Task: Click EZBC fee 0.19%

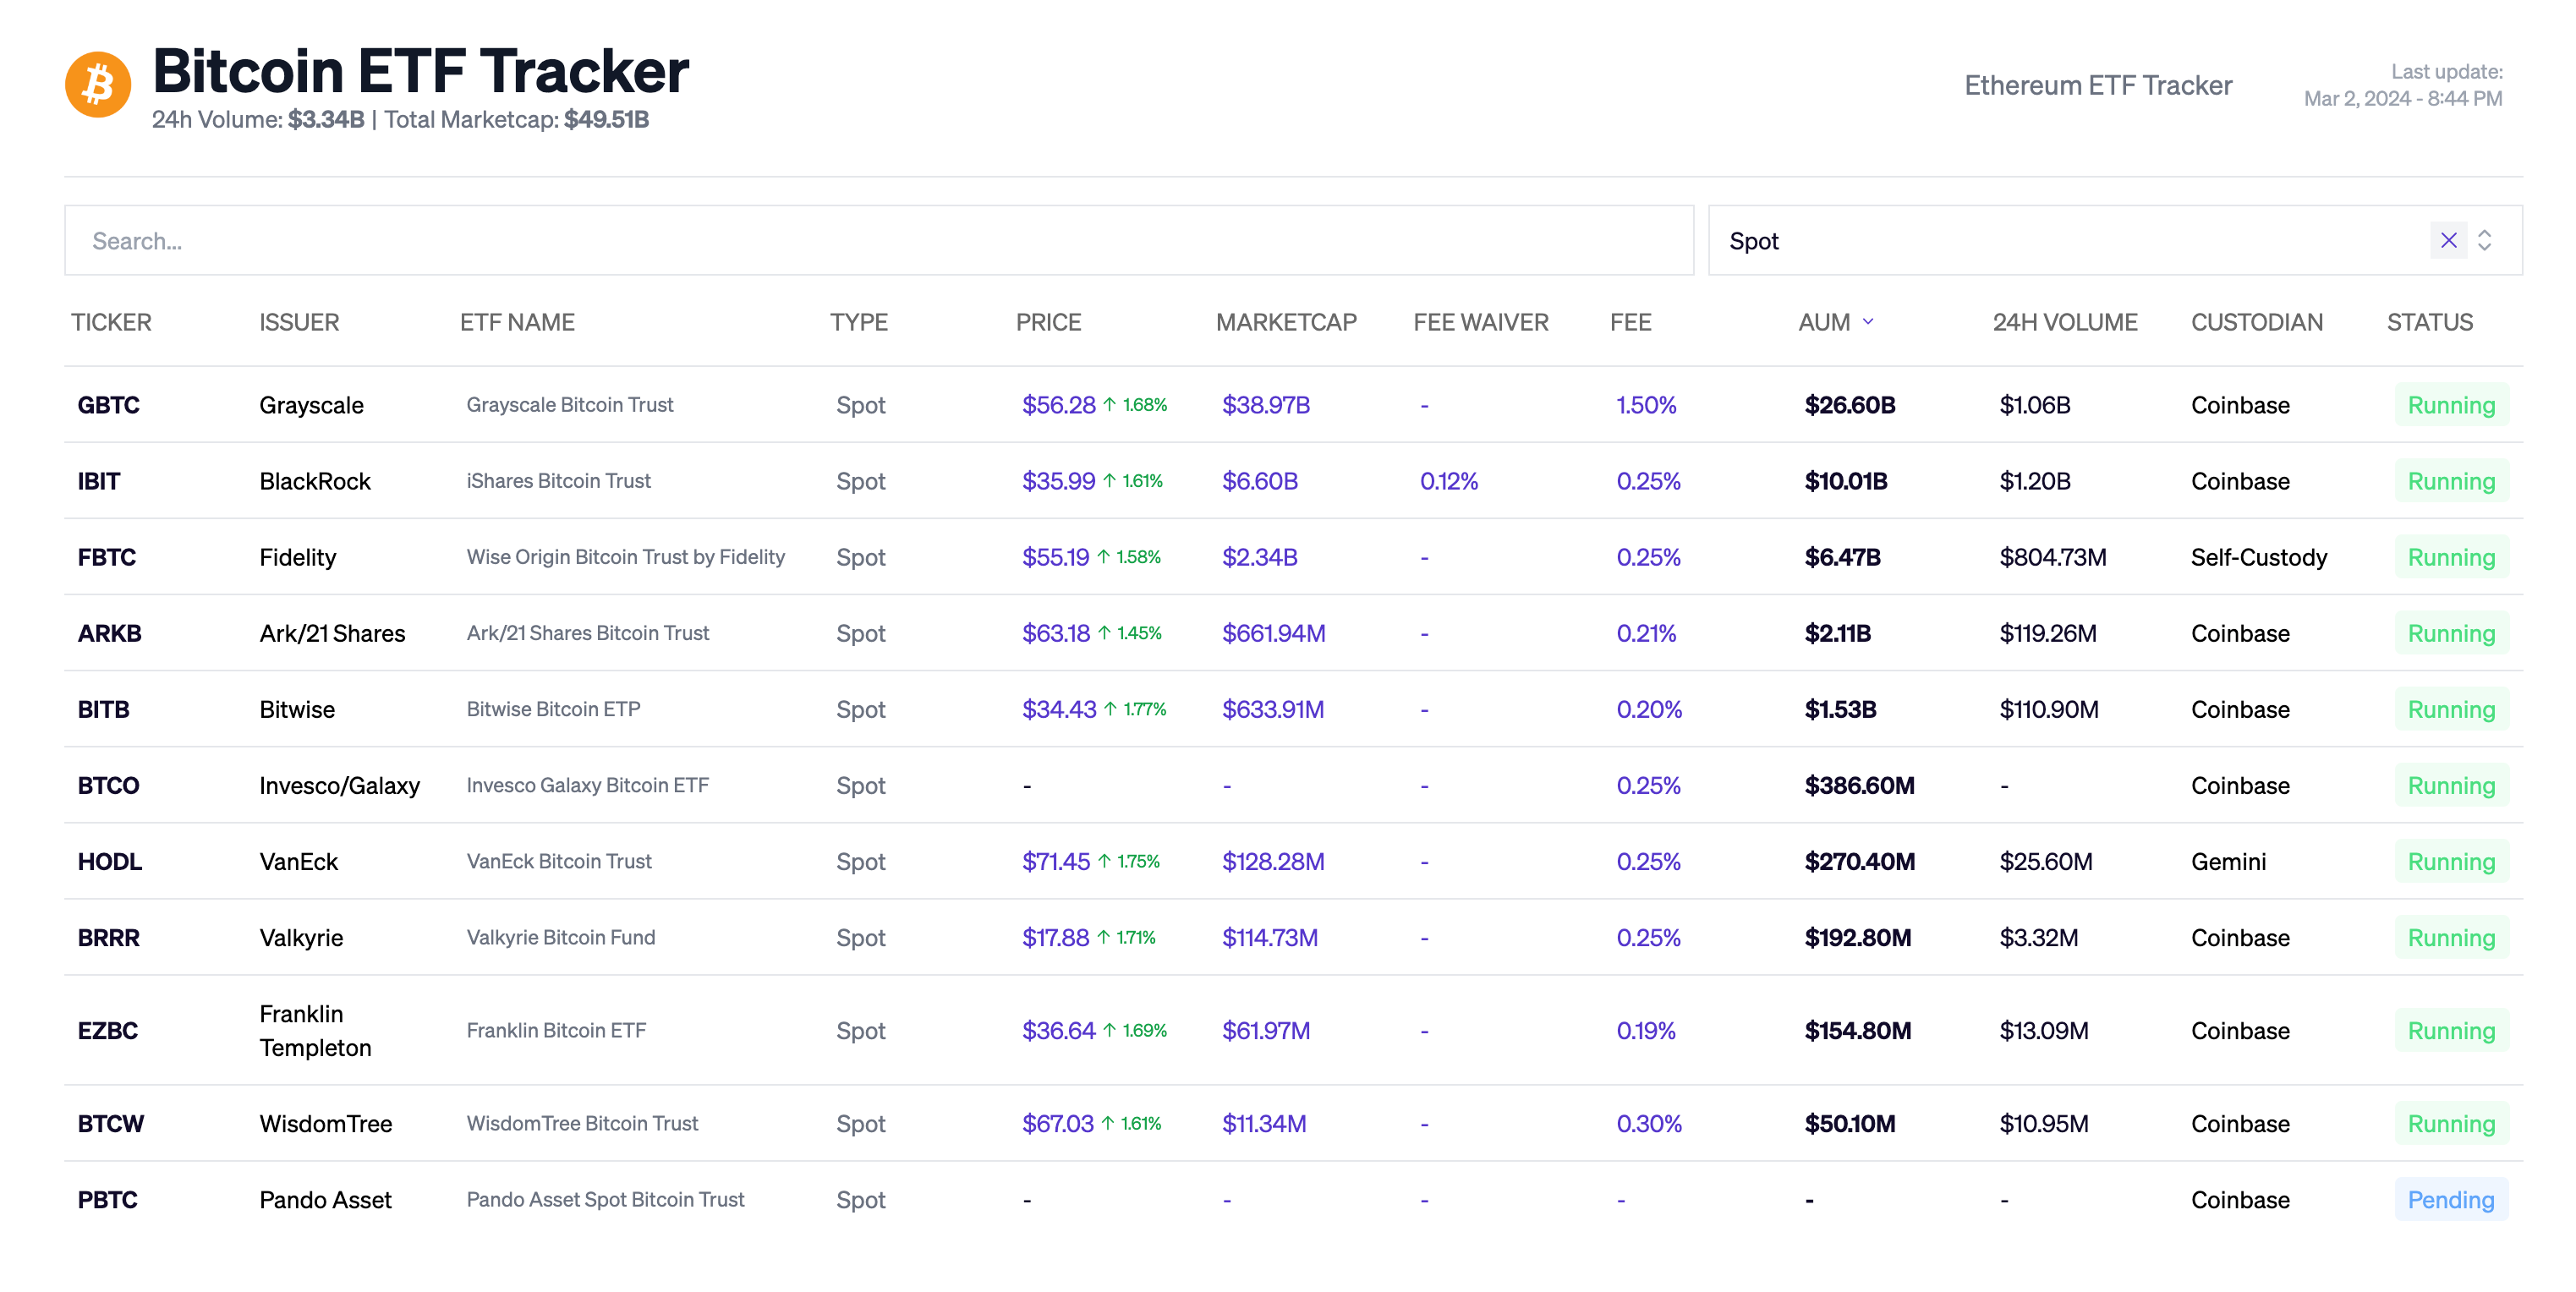Action: click(x=1646, y=1030)
